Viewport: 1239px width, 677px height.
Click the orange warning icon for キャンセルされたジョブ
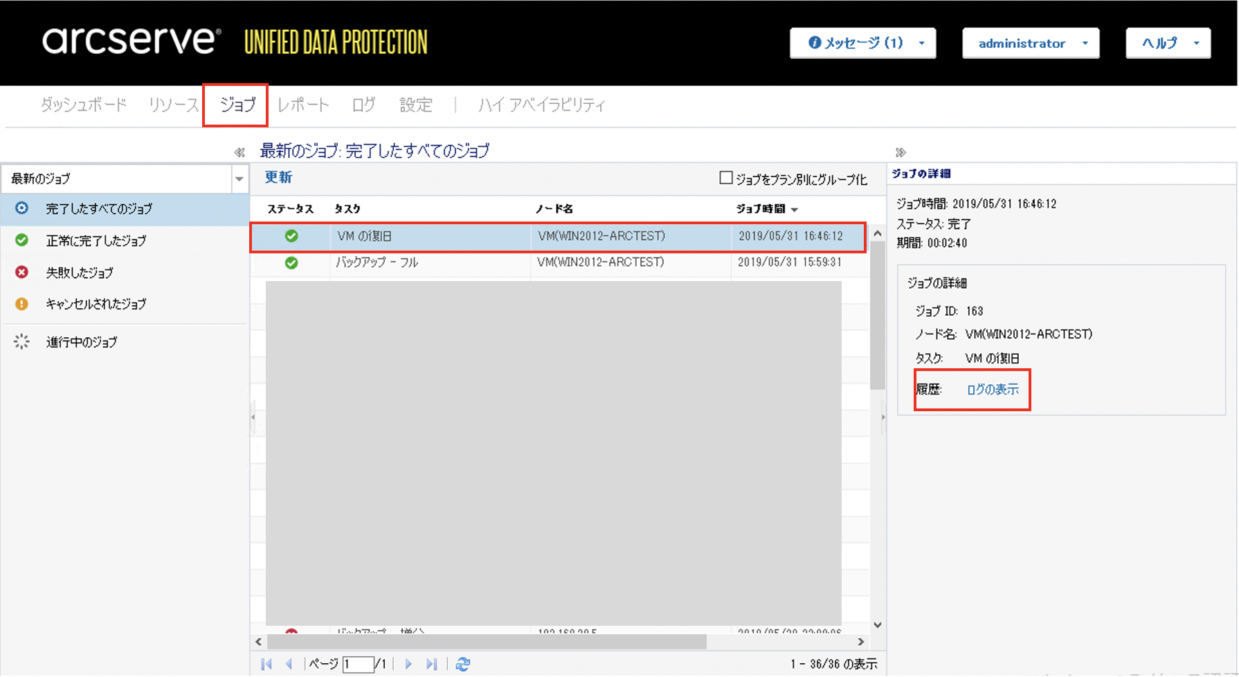click(22, 304)
